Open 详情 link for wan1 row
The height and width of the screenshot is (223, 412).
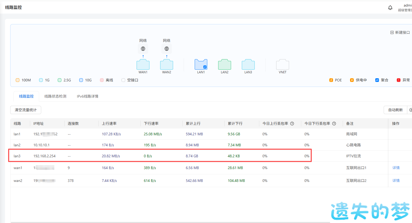396,168
